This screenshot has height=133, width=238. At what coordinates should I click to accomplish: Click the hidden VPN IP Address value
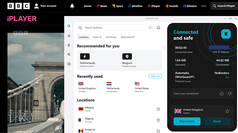219,48
